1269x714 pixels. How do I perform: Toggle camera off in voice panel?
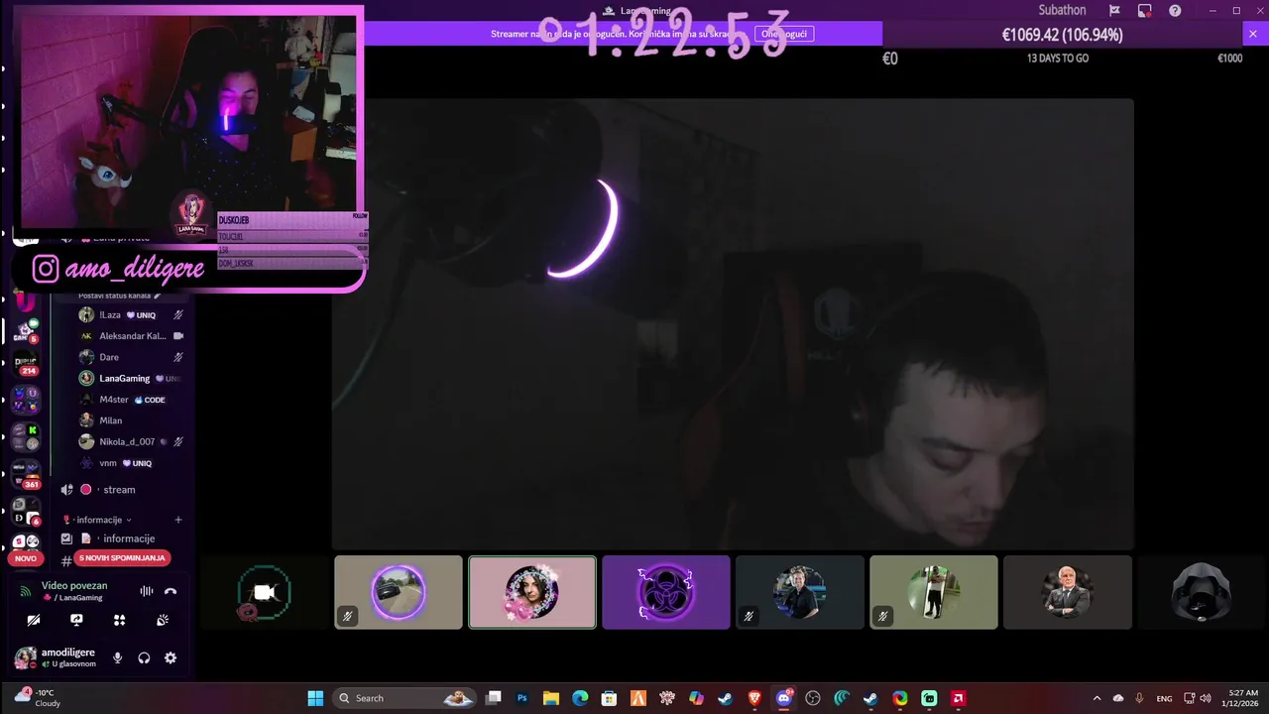pyautogui.click(x=34, y=620)
